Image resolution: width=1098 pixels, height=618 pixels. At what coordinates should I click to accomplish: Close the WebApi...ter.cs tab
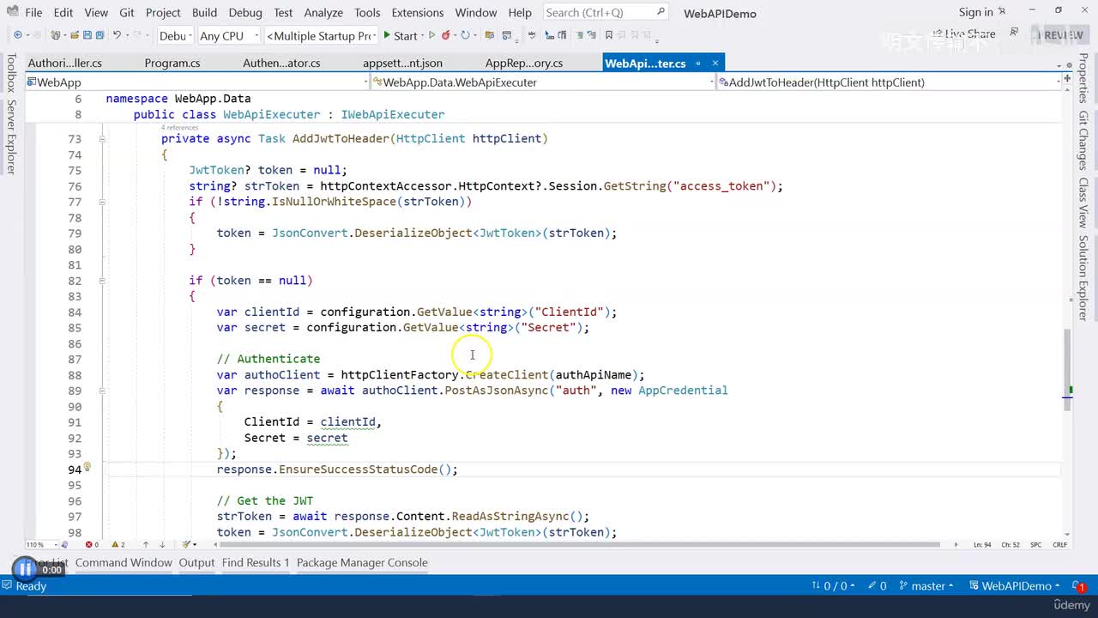[715, 64]
